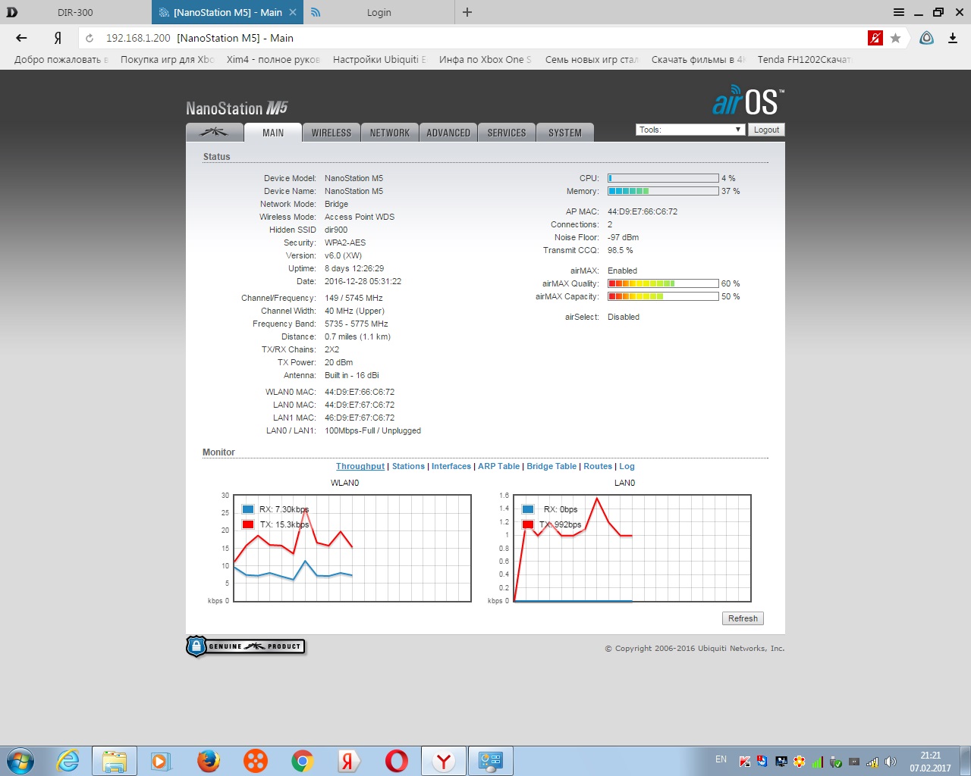971x776 pixels.
Task: Open the WIRELESS tab
Action: (x=332, y=133)
